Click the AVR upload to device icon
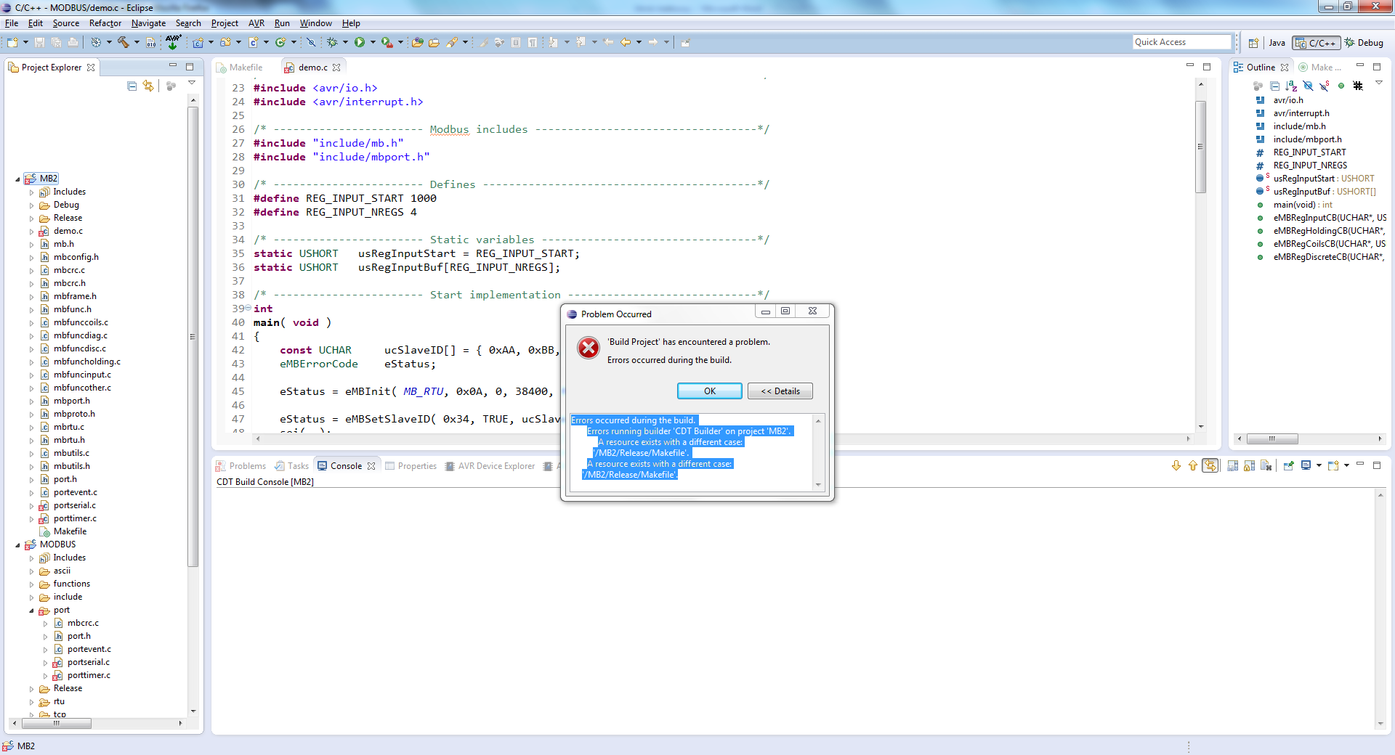The image size is (1395, 755). [x=173, y=42]
